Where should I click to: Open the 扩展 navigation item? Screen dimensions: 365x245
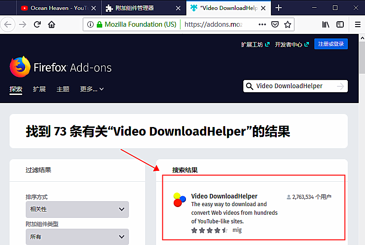tap(39, 89)
